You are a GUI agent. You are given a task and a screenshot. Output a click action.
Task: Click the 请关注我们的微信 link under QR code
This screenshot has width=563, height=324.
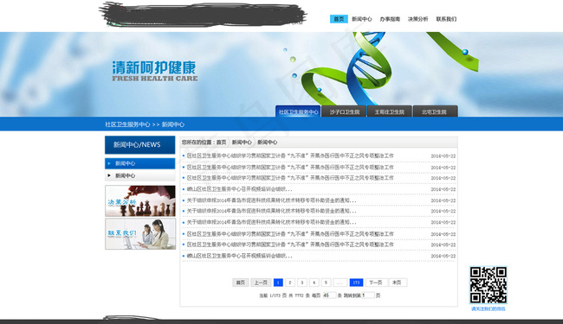coord(489,308)
